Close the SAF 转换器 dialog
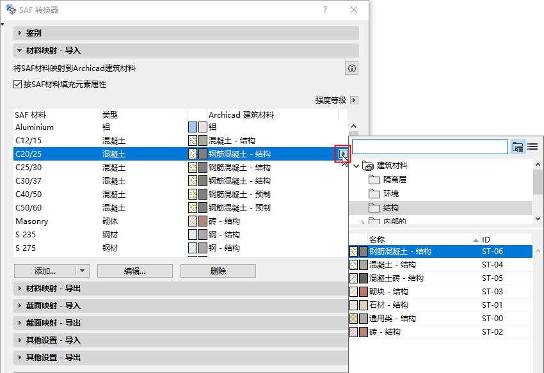This screenshot has height=373, width=544. (x=354, y=10)
